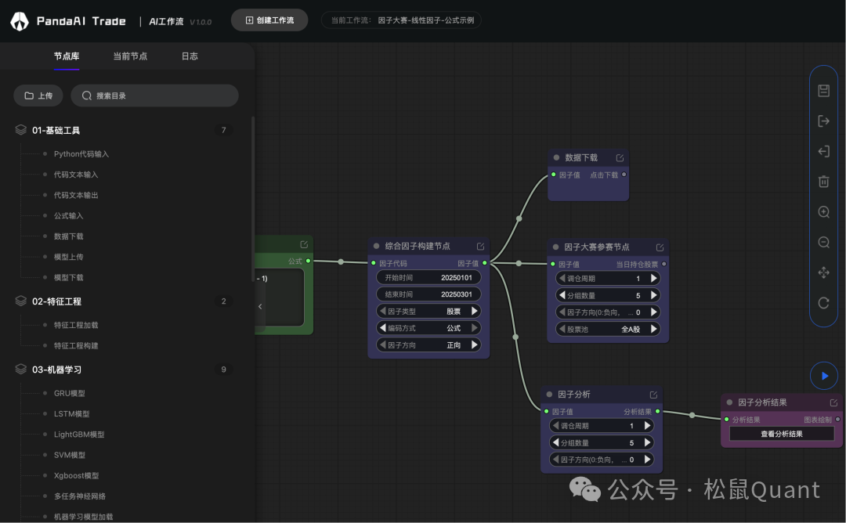Open edit icon on 数据下载 node
Screen dimensions: 846x523
pos(620,158)
